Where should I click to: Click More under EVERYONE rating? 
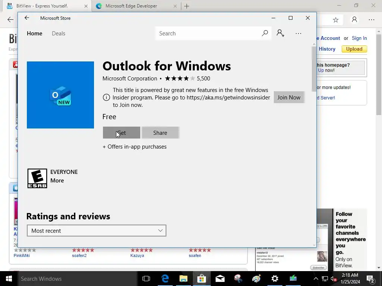(x=57, y=181)
